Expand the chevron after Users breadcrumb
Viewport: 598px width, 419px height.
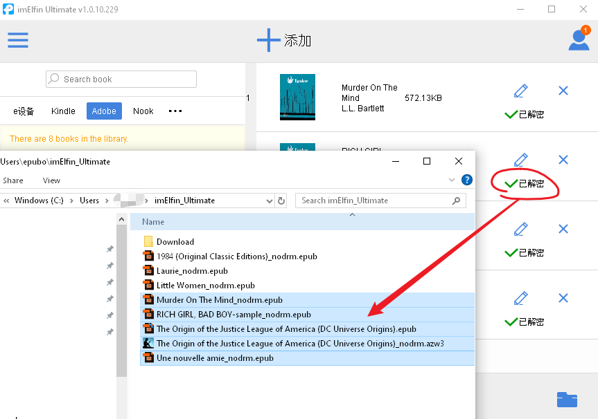click(x=107, y=201)
